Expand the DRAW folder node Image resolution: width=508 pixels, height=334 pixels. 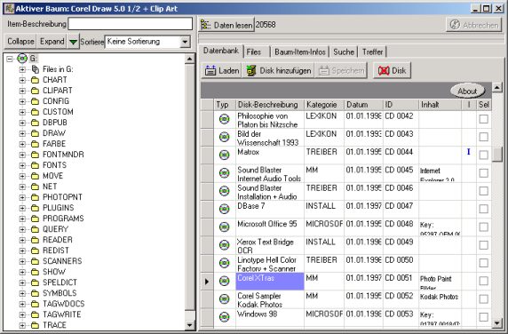click(x=22, y=133)
